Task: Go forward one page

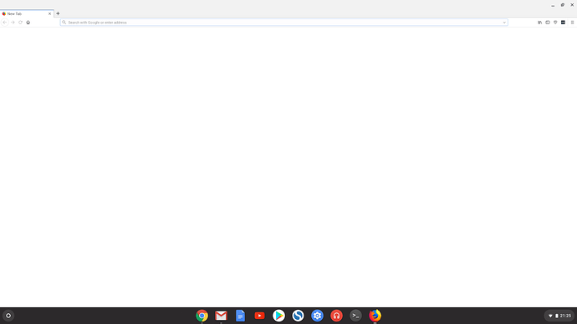Action: click(x=13, y=23)
